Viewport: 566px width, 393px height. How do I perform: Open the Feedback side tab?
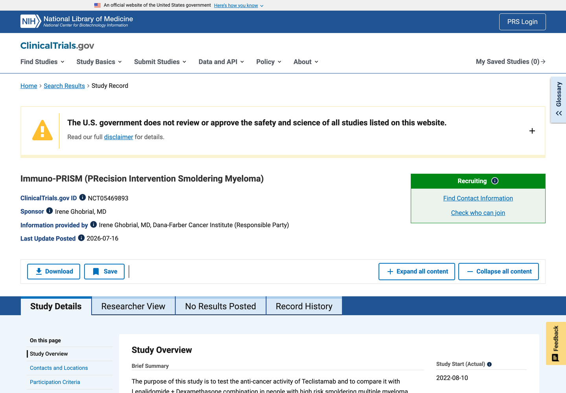tap(556, 343)
